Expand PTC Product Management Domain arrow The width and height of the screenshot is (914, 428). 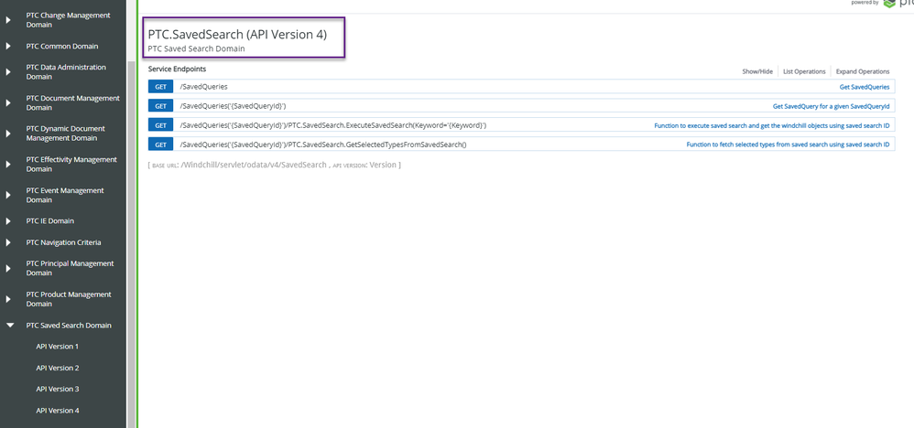pyautogui.click(x=8, y=299)
